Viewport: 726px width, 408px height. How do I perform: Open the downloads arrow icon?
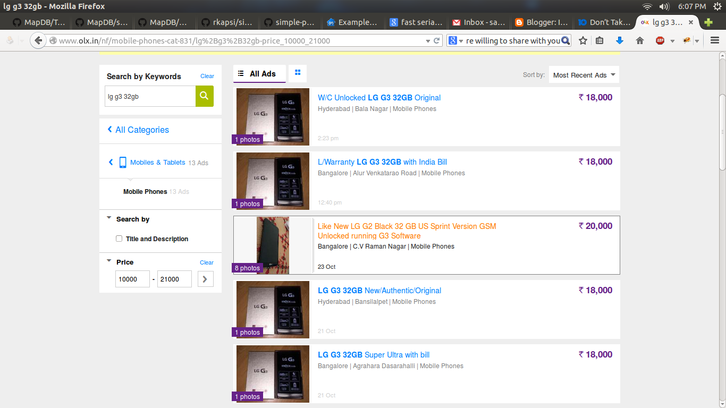tap(620, 40)
